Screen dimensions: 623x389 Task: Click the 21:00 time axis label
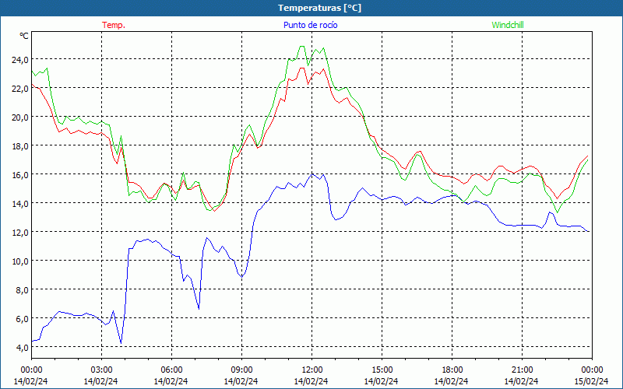tap(522, 370)
